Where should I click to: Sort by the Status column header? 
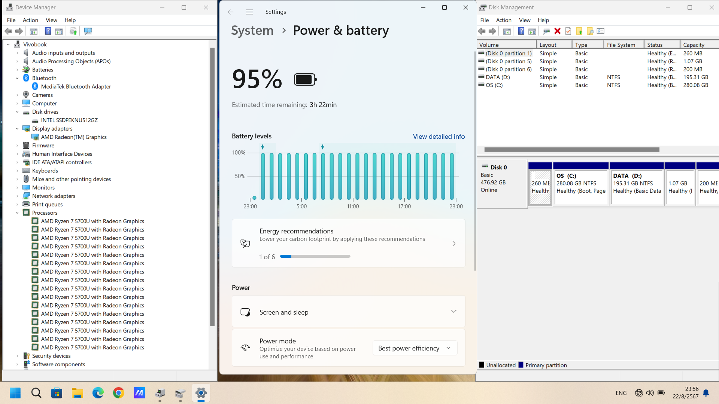[662, 45]
